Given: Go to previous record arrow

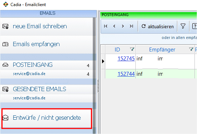Looking at the screenshot, I should point(114,26).
